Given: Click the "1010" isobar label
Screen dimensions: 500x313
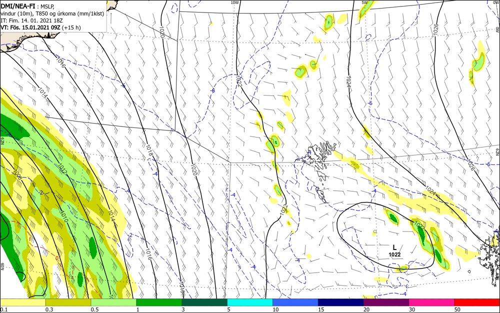Looking at the screenshot, I should [x=64, y=216].
